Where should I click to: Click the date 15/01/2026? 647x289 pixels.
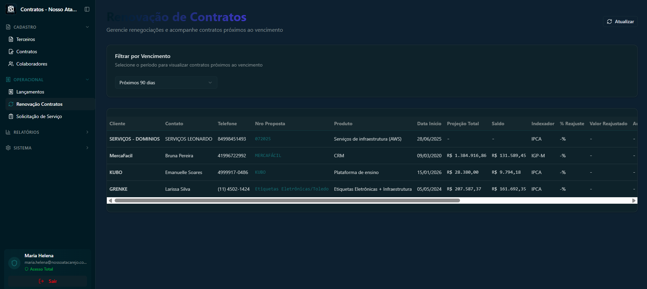(429, 172)
